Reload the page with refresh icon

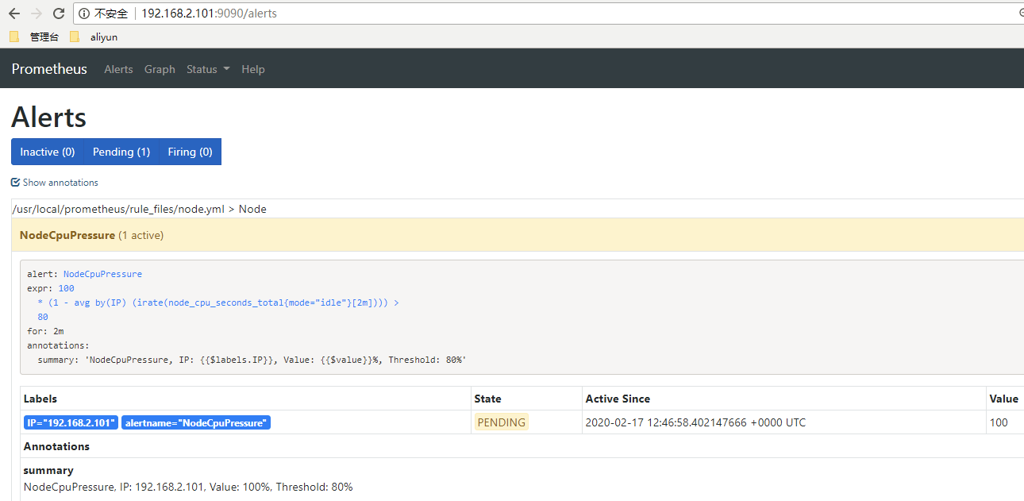pyautogui.click(x=59, y=13)
